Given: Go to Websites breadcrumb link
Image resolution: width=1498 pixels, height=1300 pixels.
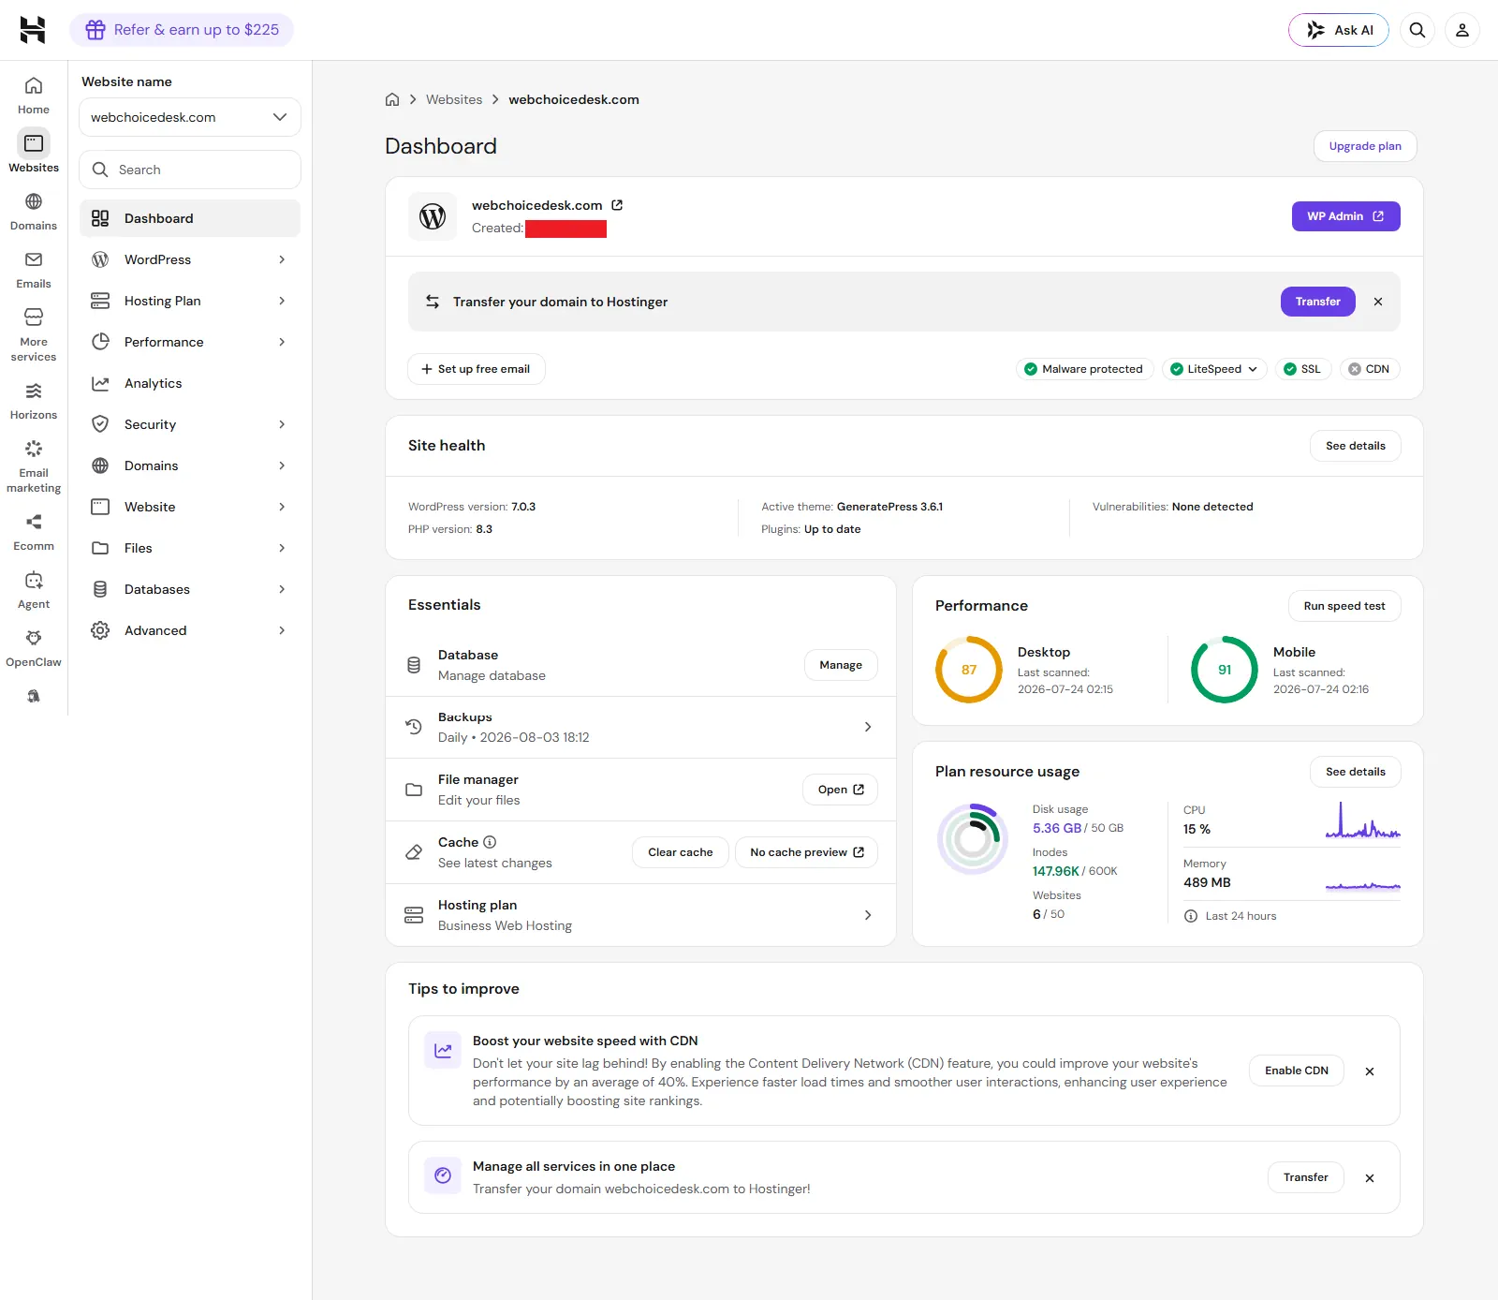Looking at the screenshot, I should pyautogui.click(x=454, y=99).
